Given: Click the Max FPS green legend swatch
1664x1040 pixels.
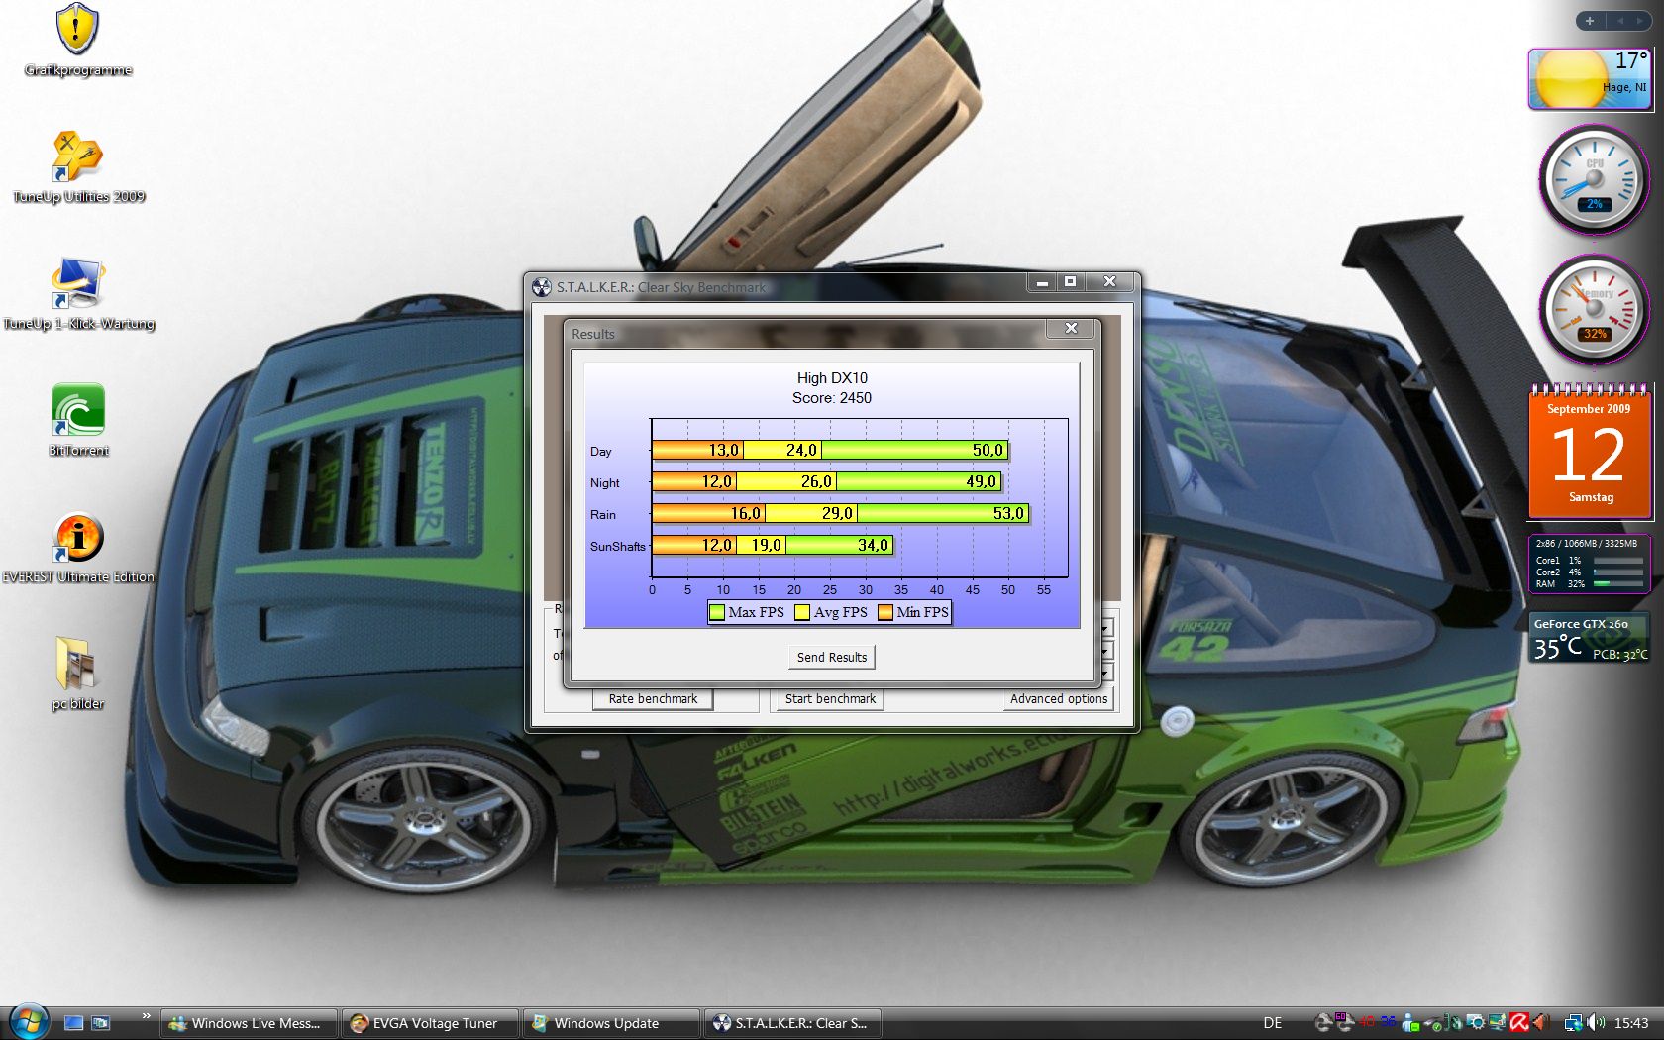Looking at the screenshot, I should coord(716,612).
